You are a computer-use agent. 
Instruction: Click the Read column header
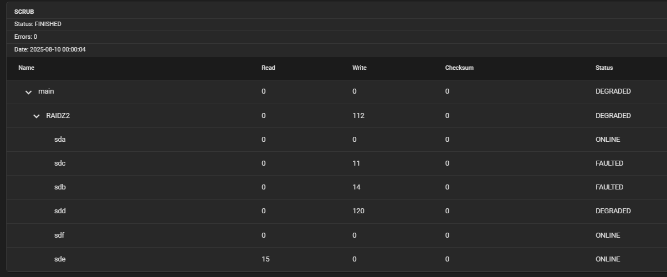[x=268, y=68]
